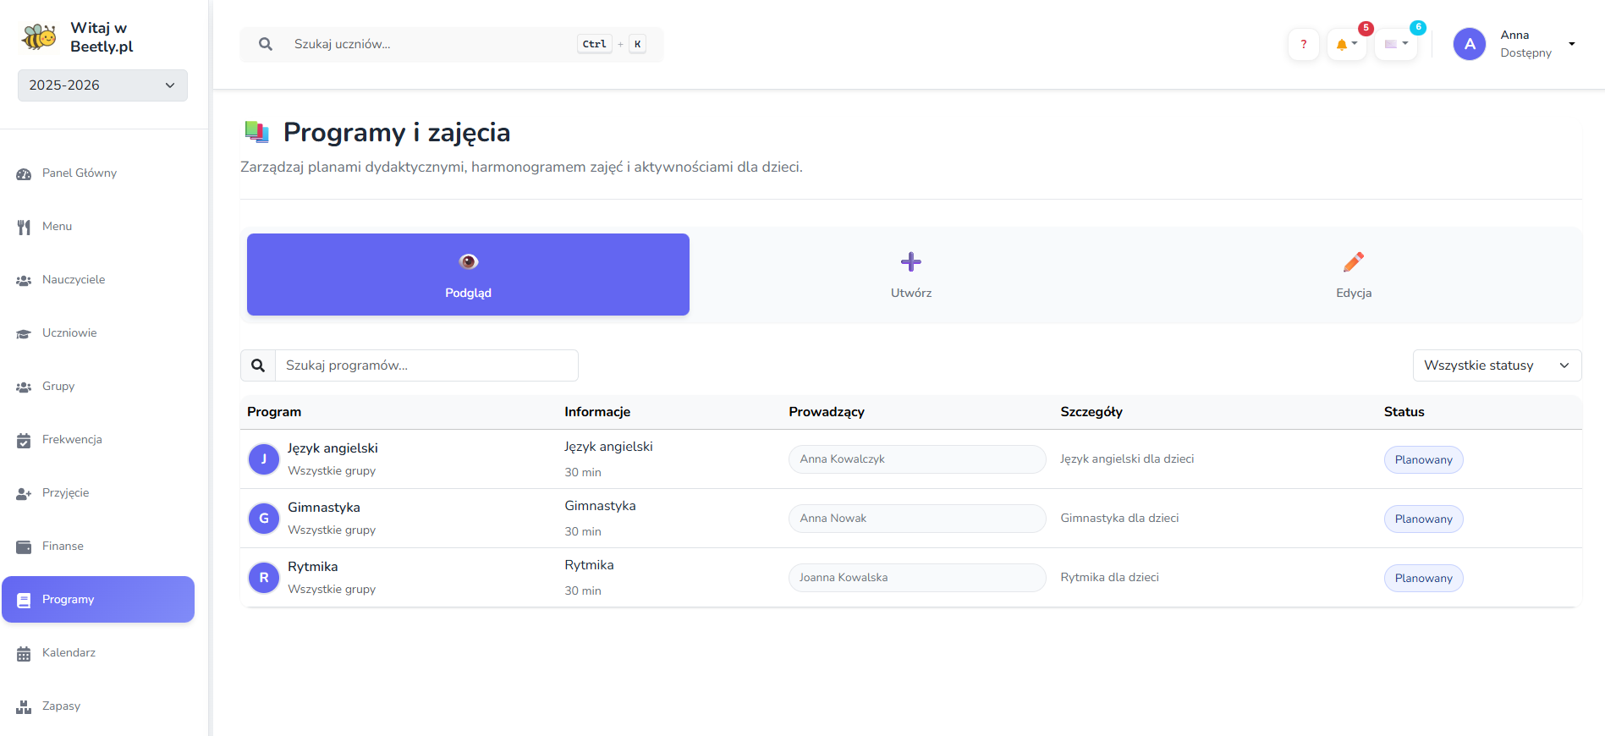Click Planowany status for Rytmika
The image size is (1605, 736).
[x=1423, y=578]
